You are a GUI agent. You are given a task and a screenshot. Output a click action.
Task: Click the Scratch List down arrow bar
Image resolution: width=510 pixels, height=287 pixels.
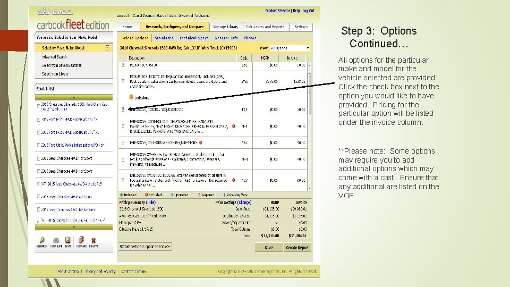(74, 227)
